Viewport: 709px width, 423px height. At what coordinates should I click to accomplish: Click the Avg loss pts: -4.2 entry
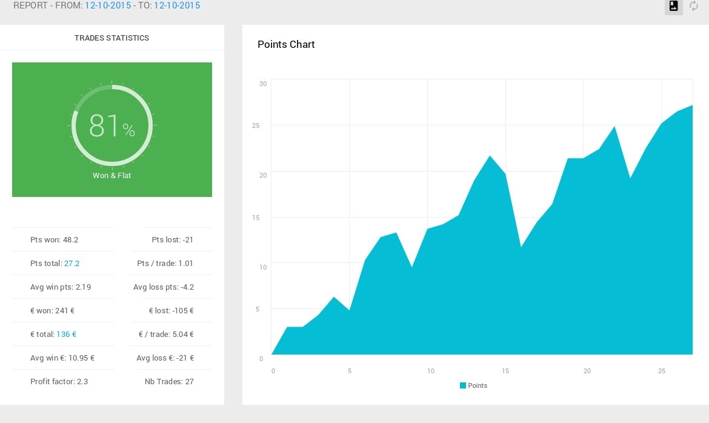(164, 287)
